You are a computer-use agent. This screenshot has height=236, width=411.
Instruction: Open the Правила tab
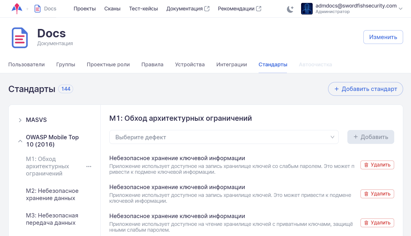pyautogui.click(x=152, y=65)
